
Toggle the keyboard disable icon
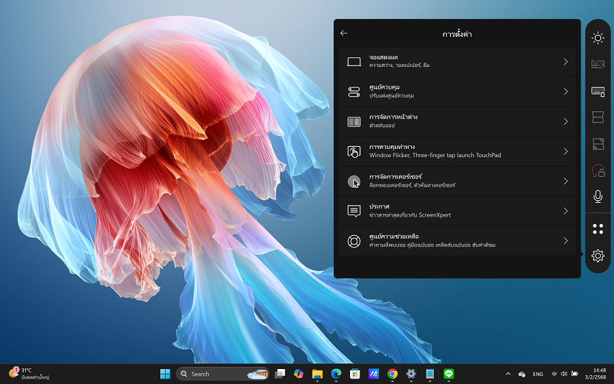[598, 64]
